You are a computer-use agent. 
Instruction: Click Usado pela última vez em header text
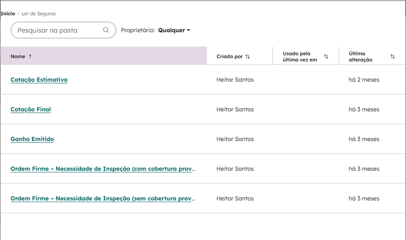300,57
